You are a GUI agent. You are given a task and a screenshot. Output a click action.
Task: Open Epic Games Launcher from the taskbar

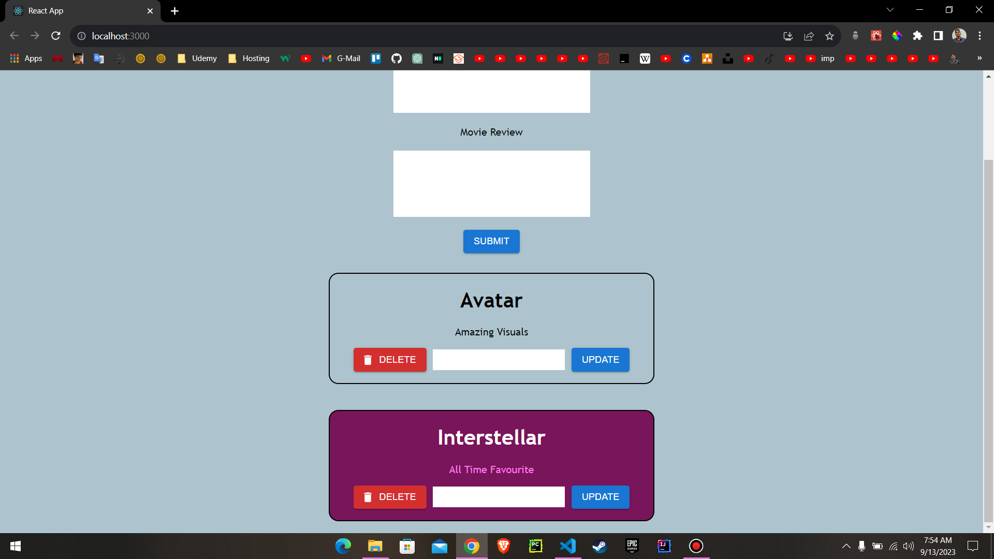[632, 546]
